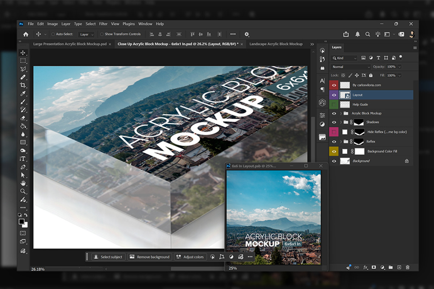The image size is (434, 289).
Task: Open the Plugins menu
Action: pos(129,24)
